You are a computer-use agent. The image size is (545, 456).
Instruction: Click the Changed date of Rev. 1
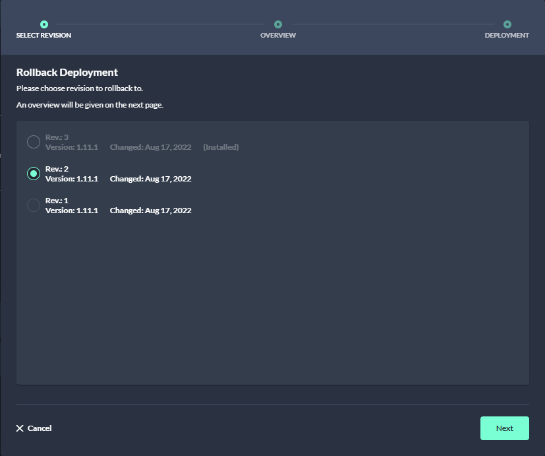[x=150, y=211]
